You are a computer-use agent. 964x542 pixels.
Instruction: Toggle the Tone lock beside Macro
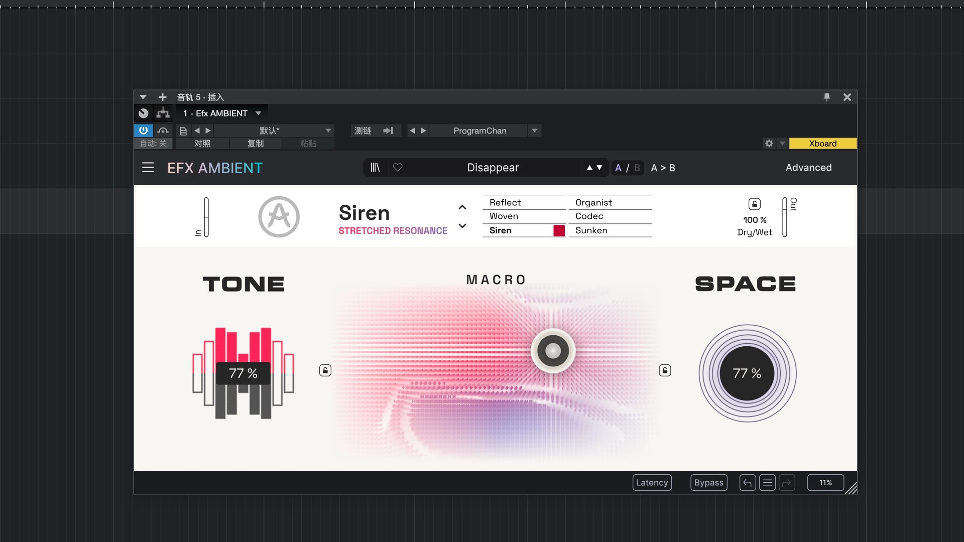[x=325, y=370]
